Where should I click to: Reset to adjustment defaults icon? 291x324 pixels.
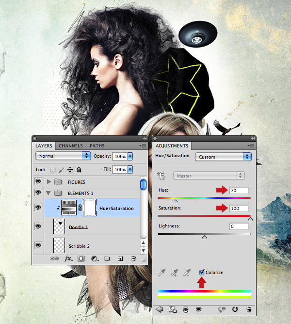pos(235,309)
